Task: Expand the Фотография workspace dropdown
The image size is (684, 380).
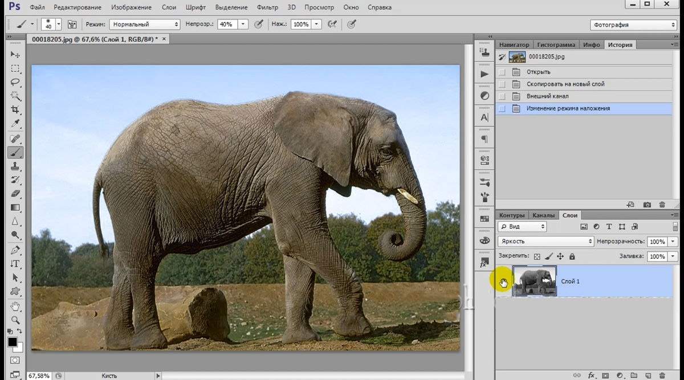Action: coord(633,25)
